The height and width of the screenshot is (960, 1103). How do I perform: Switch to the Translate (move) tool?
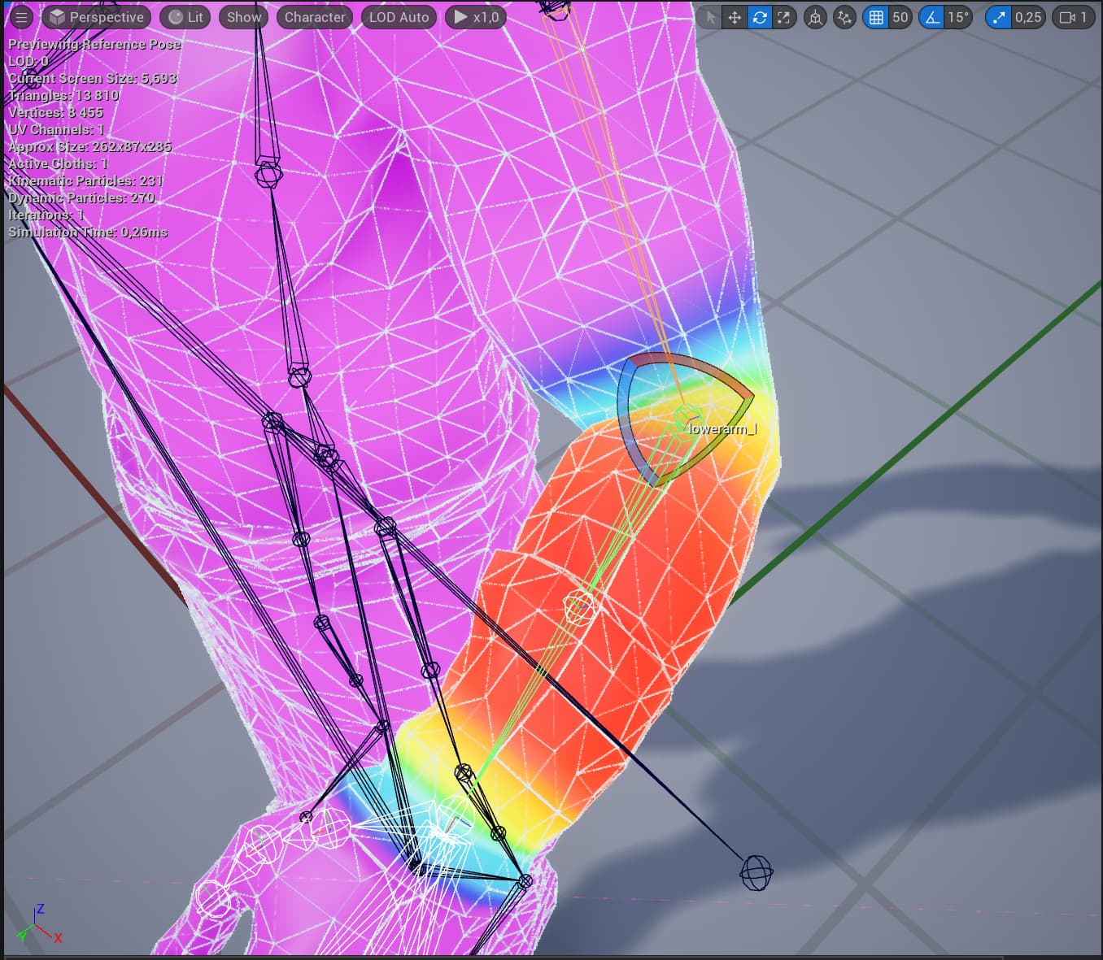click(735, 17)
